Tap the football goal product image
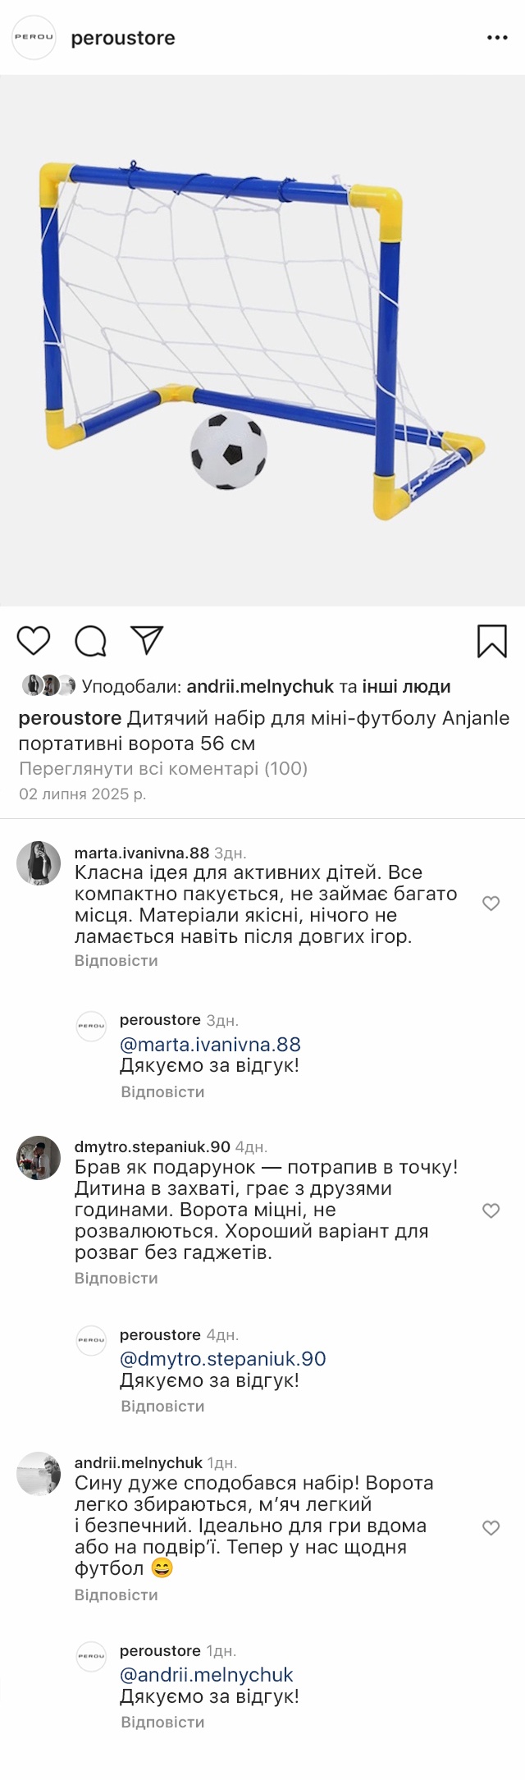Image resolution: width=525 pixels, height=1780 pixels. coord(262,341)
